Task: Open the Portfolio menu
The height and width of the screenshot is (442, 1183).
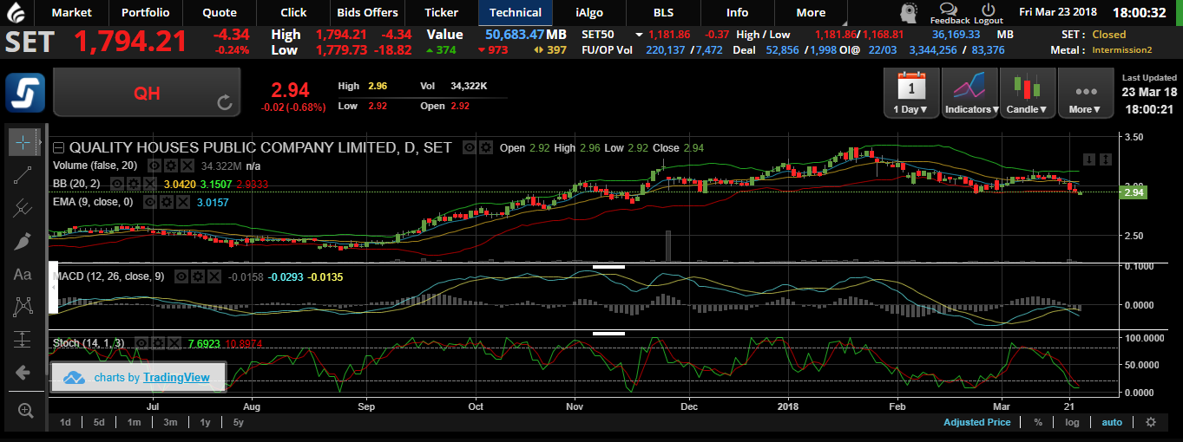Action: (x=146, y=12)
